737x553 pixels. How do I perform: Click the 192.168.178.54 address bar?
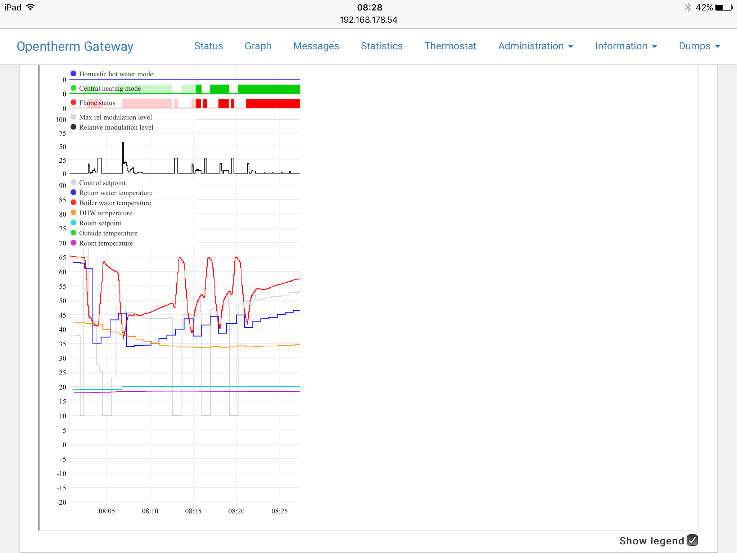[x=368, y=20]
